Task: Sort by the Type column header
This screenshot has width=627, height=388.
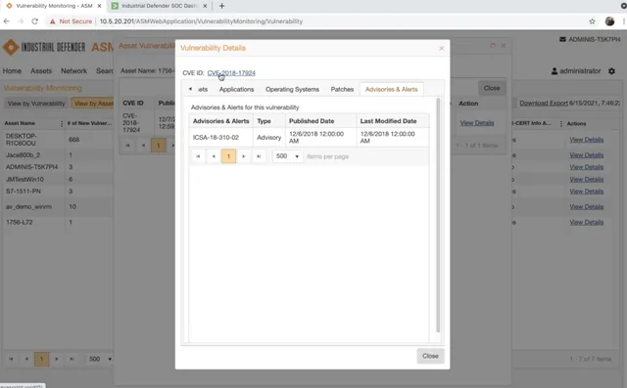Action: (x=268, y=121)
